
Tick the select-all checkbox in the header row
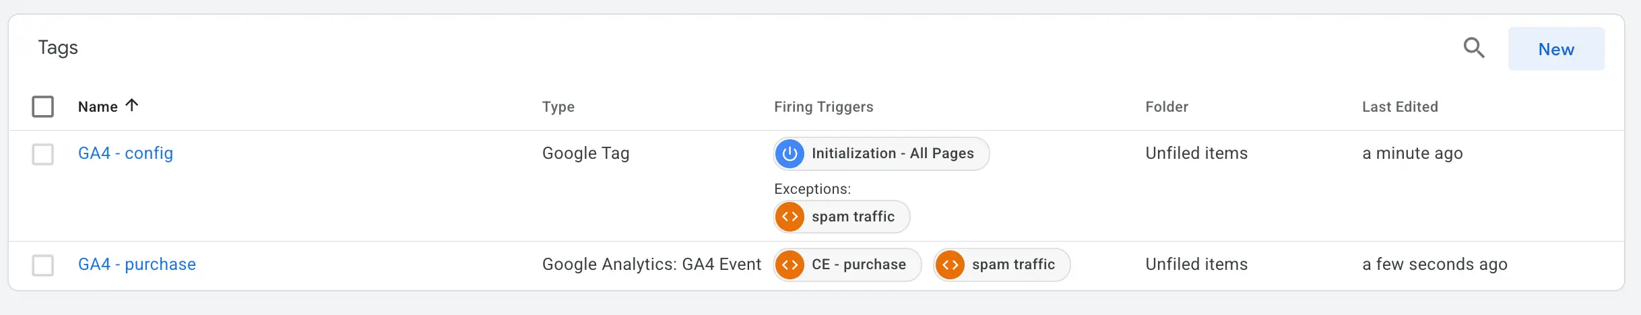43,106
